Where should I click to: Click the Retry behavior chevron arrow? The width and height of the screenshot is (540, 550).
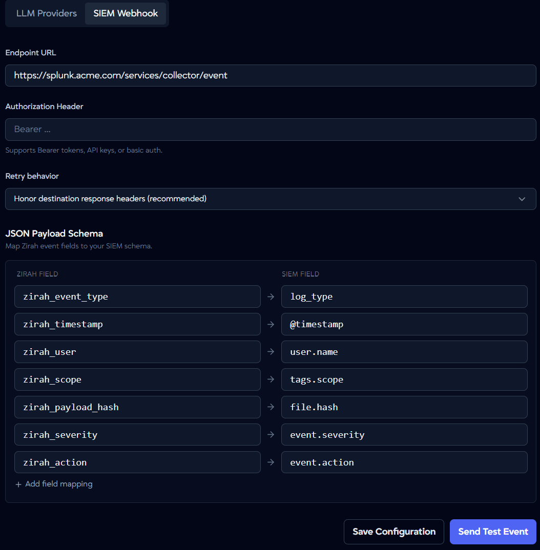pos(522,199)
